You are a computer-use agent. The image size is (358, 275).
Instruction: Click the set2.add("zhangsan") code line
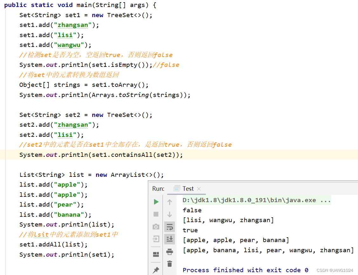tap(59, 125)
